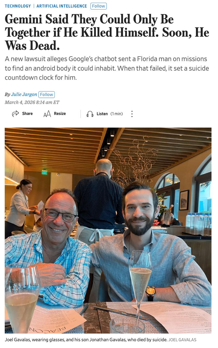Click the photo caption mentioning Joel Gavalas
The image size is (218, 348).
(86, 340)
